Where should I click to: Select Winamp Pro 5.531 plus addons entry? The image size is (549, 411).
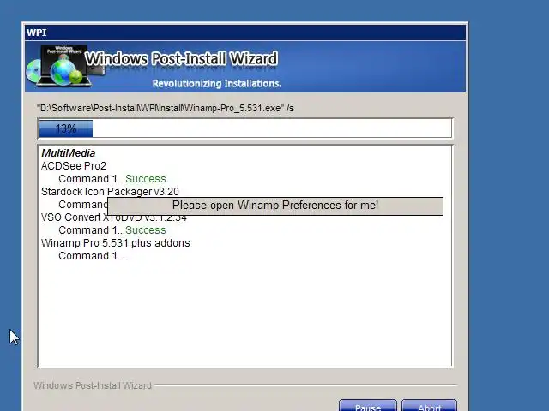point(116,243)
